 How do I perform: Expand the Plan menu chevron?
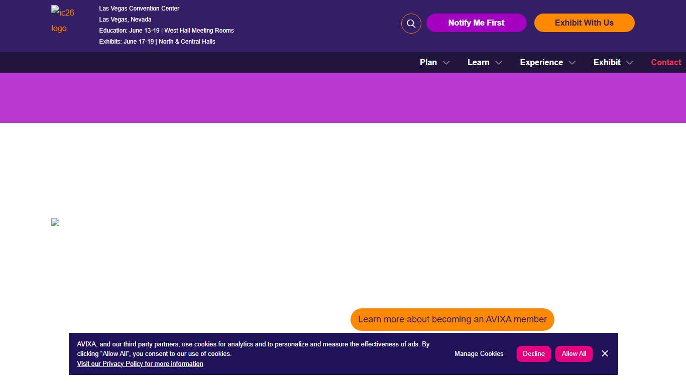pos(446,63)
